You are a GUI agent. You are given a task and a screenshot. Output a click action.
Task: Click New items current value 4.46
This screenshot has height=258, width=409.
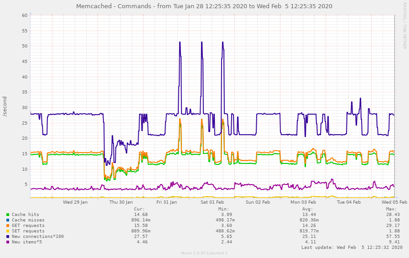click(142, 242)
